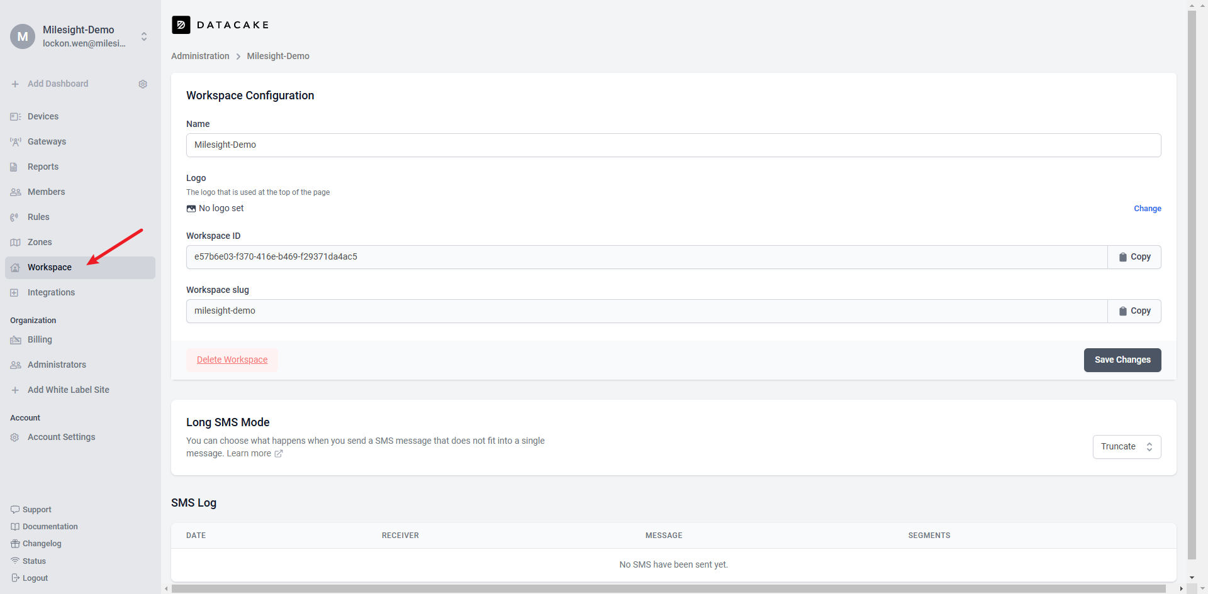Image resolution: width=1208 pixels, height=594 pixels.
Task: Click the Datacake logo icon
Action: 181,25
